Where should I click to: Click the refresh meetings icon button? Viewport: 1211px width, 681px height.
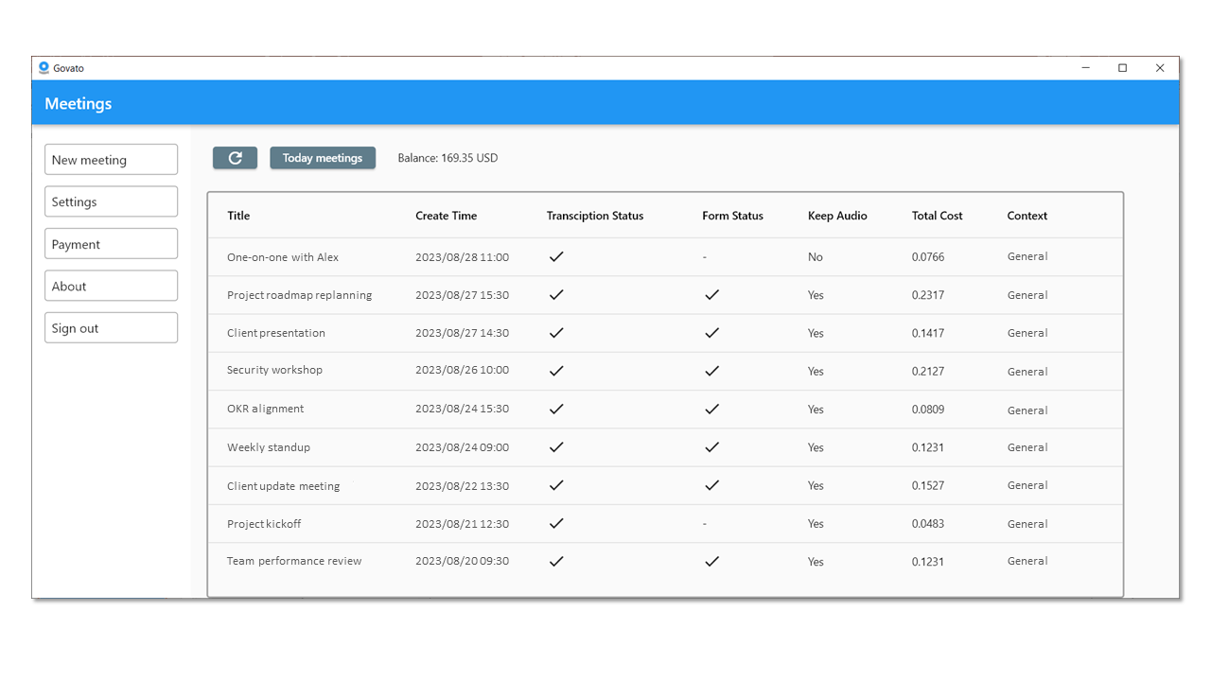[x=235, y=158]
